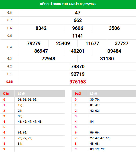Select Đầu row 4 loto numbers
This screenshot has width=136, height=152.
pyautogui.click(x=30, y=122)
